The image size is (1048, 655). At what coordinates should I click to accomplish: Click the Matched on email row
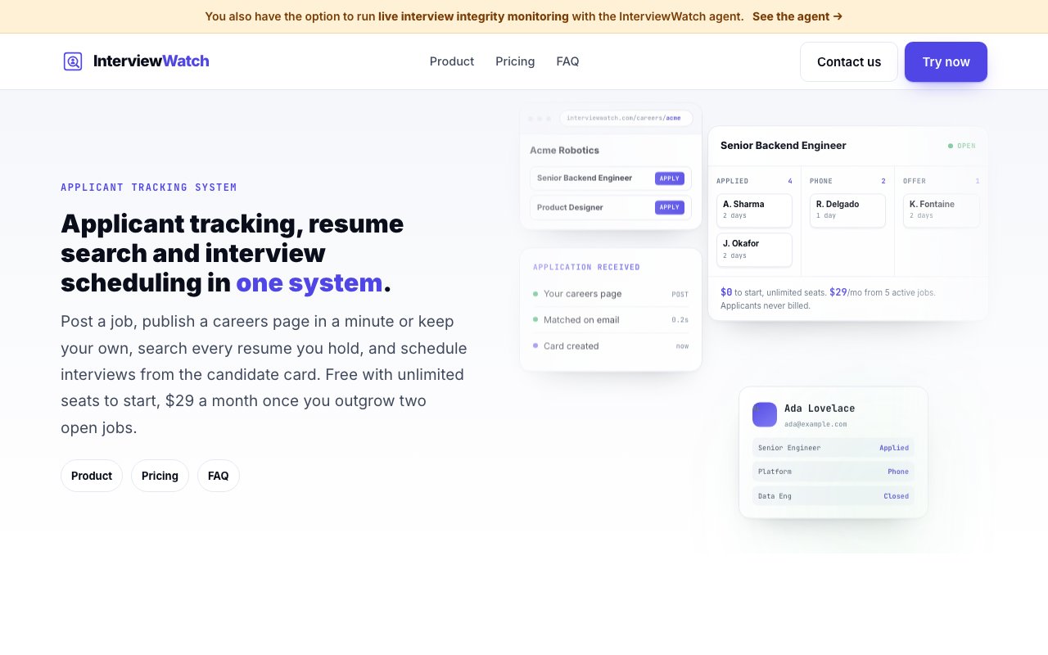(611, 320)
